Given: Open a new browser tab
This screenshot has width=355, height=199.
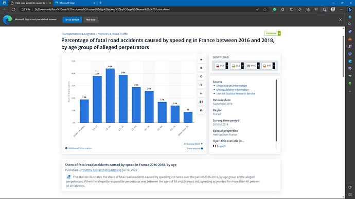Looking at the screenshot, I should 100,3.
